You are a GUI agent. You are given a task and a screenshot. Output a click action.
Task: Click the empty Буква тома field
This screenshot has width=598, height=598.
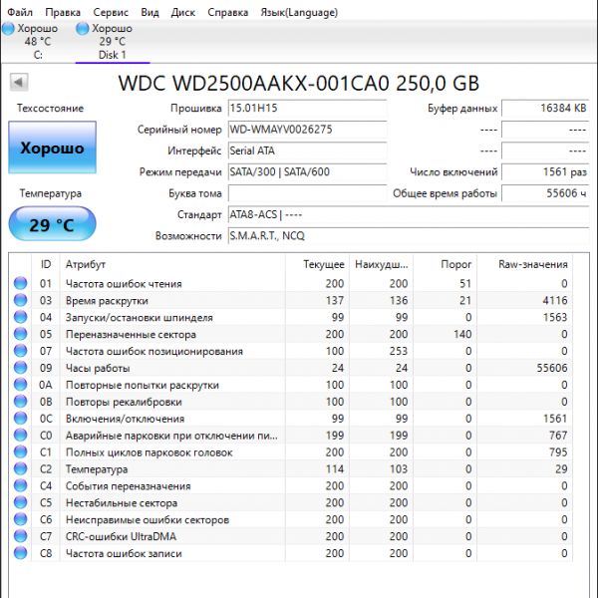(307, 193)
